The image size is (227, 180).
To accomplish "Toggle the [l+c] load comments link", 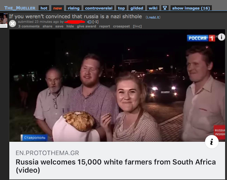I will [137, 26].
